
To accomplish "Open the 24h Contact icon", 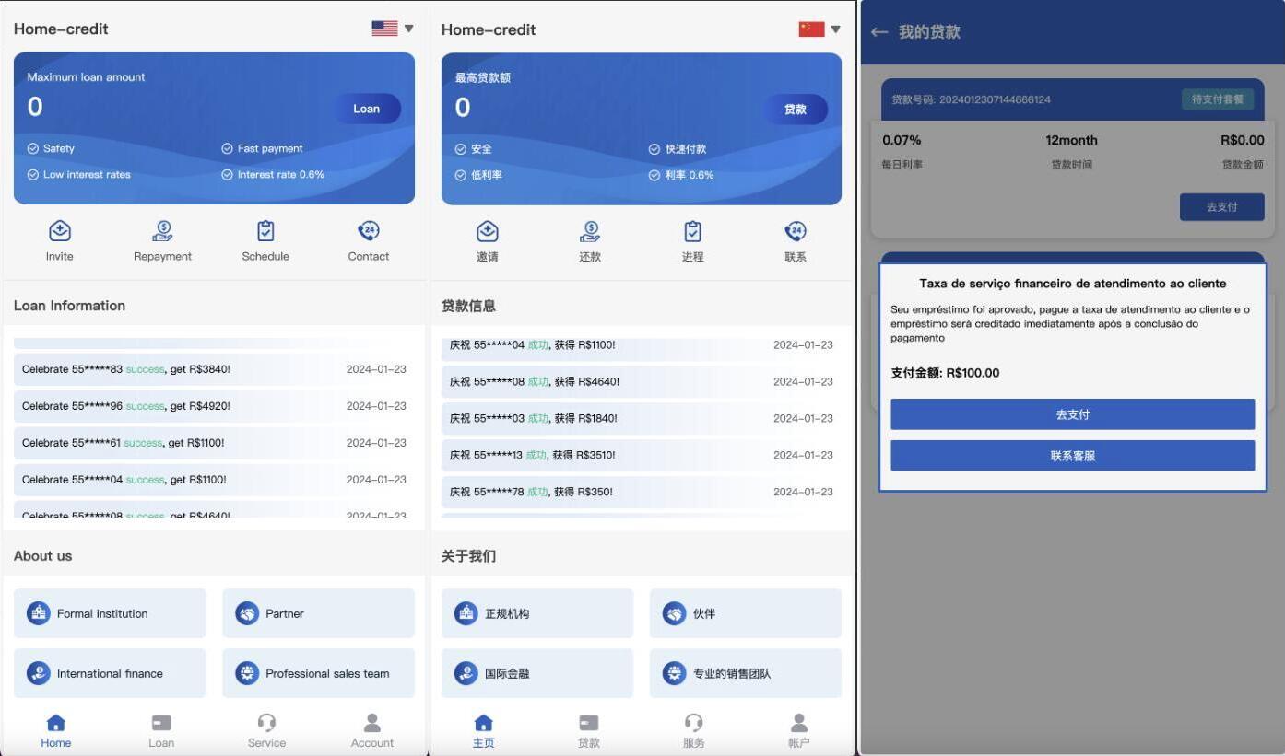I will click(x=368, y=231).
